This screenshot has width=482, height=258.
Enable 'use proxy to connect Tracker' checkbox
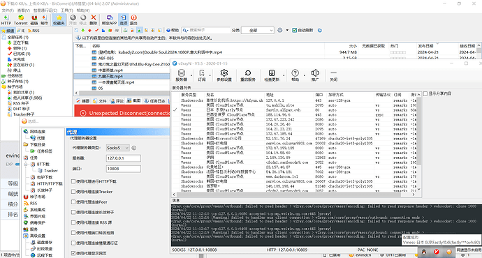point(73,192)
